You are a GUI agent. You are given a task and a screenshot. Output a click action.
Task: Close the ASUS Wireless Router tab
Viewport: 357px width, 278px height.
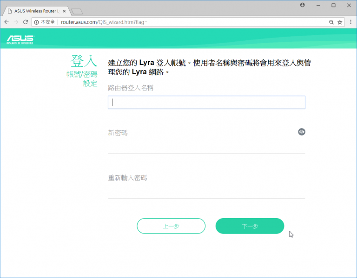click(x=64, y=11)
